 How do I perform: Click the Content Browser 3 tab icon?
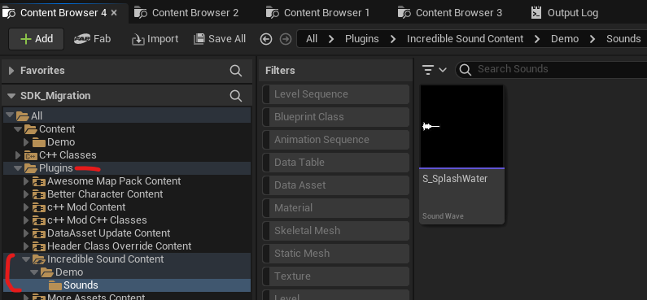(404, 13)
